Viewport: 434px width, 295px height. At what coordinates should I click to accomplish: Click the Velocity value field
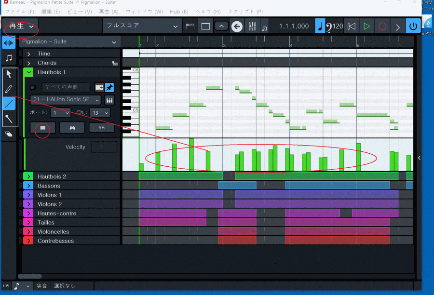click(104, 147)
